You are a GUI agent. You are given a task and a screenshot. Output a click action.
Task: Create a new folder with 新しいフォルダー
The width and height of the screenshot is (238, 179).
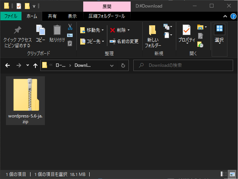coord(153,36)
